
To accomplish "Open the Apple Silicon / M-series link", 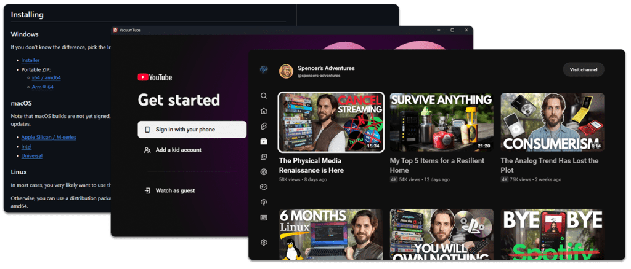I will click(49, 137).
